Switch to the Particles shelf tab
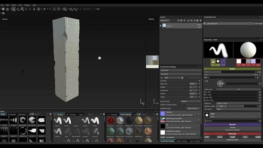This screenshot has height=148, width=263. pos(73,114)
